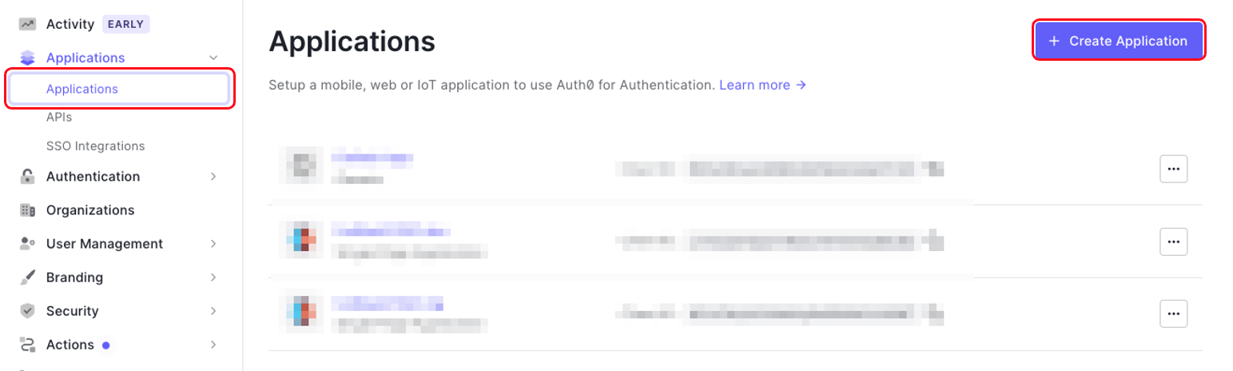1233x371 pixels.
Task: Click the Actions flow icon
Action: coord(28,345)
